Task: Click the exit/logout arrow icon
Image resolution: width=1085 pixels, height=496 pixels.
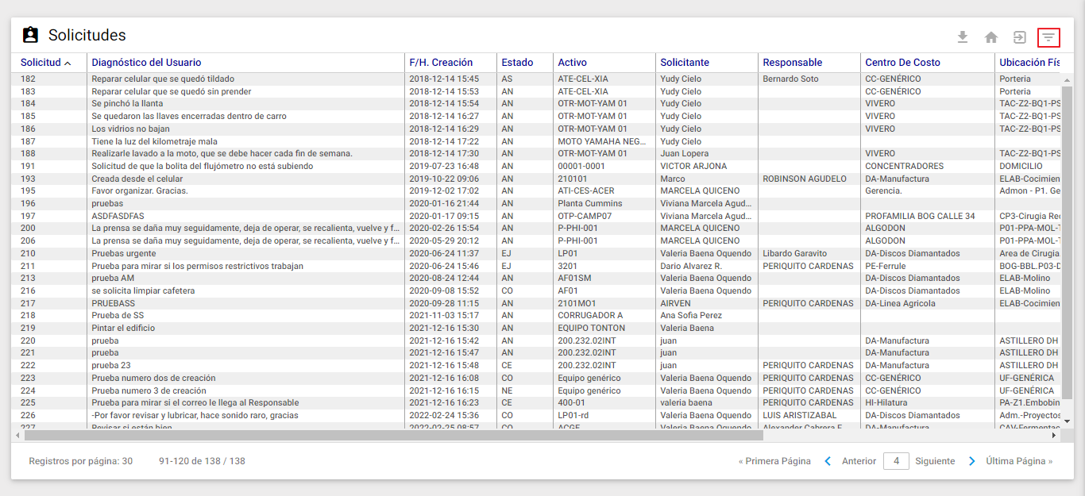Action: (x=1020, y=37)
